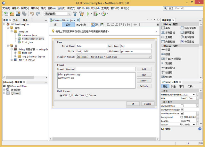Open the configuration dropdown in toolbar
The height and width of the screenshot is (147, 205).
click(69, 14)
